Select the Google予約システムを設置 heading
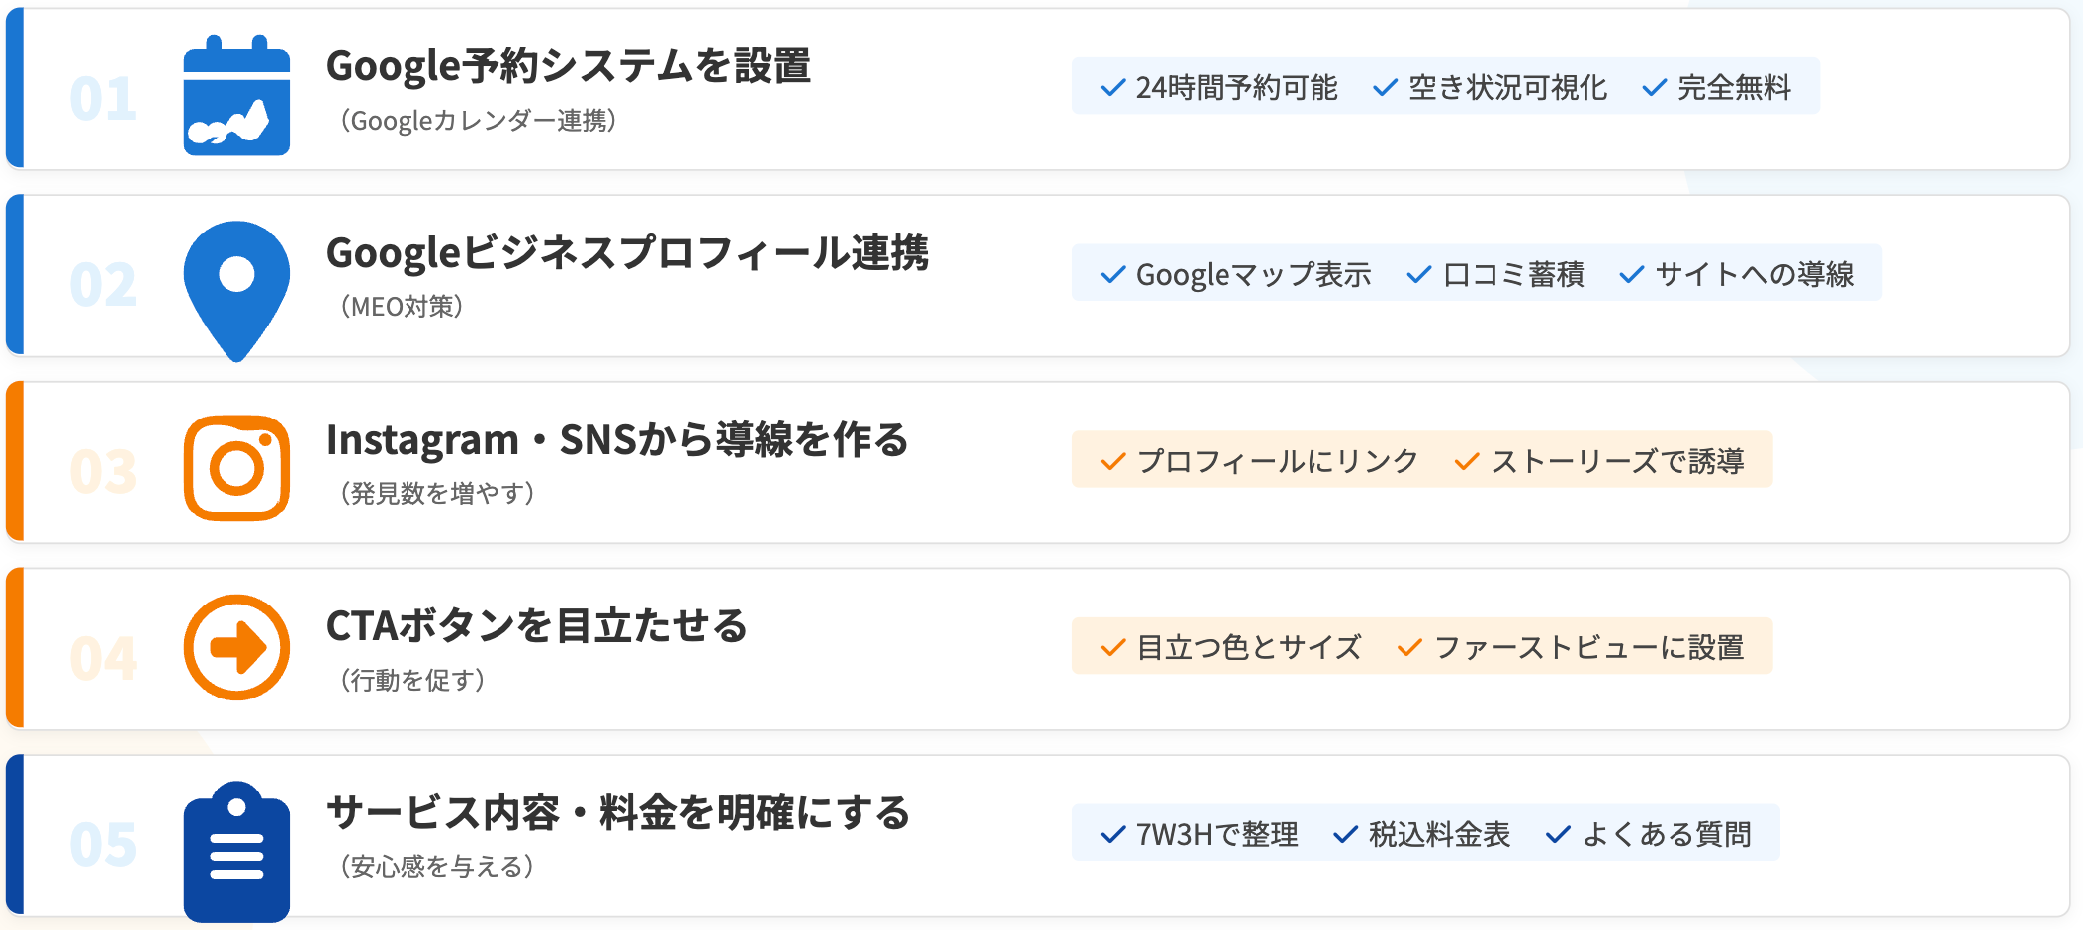 (569, 67)
